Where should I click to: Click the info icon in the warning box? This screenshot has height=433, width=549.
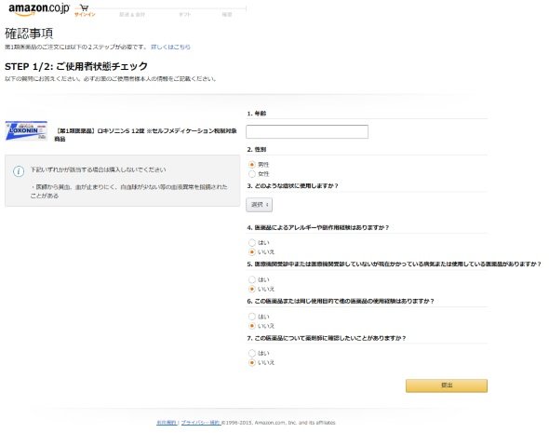coord(19,171)
